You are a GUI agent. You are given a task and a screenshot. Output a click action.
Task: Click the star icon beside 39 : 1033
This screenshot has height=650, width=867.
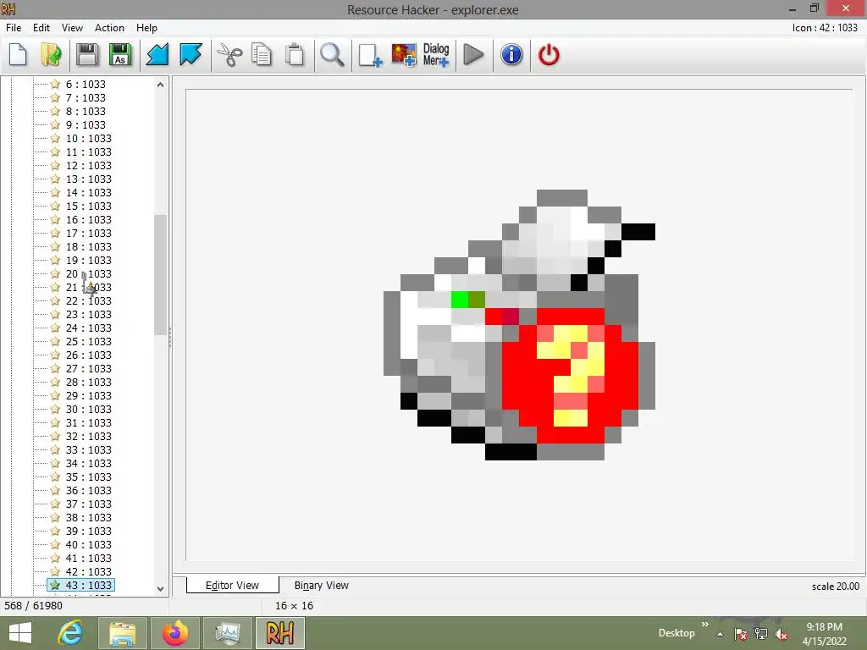tap(55, 531)
